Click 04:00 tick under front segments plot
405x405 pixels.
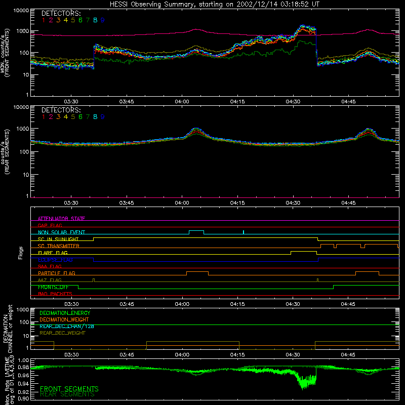point(182,102)
